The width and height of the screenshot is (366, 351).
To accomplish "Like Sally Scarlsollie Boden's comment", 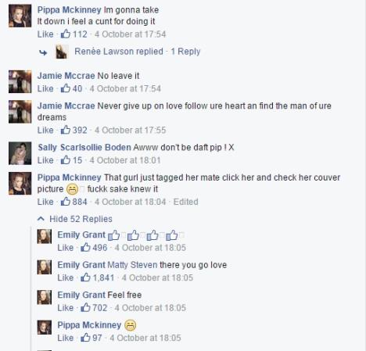I will [45, 160].
